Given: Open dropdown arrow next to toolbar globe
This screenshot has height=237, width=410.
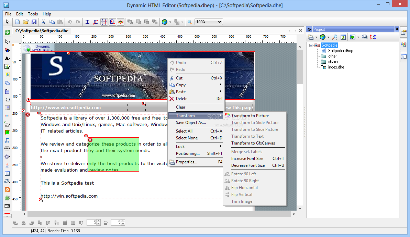Looking at the screenshot, I should [170, 22].
